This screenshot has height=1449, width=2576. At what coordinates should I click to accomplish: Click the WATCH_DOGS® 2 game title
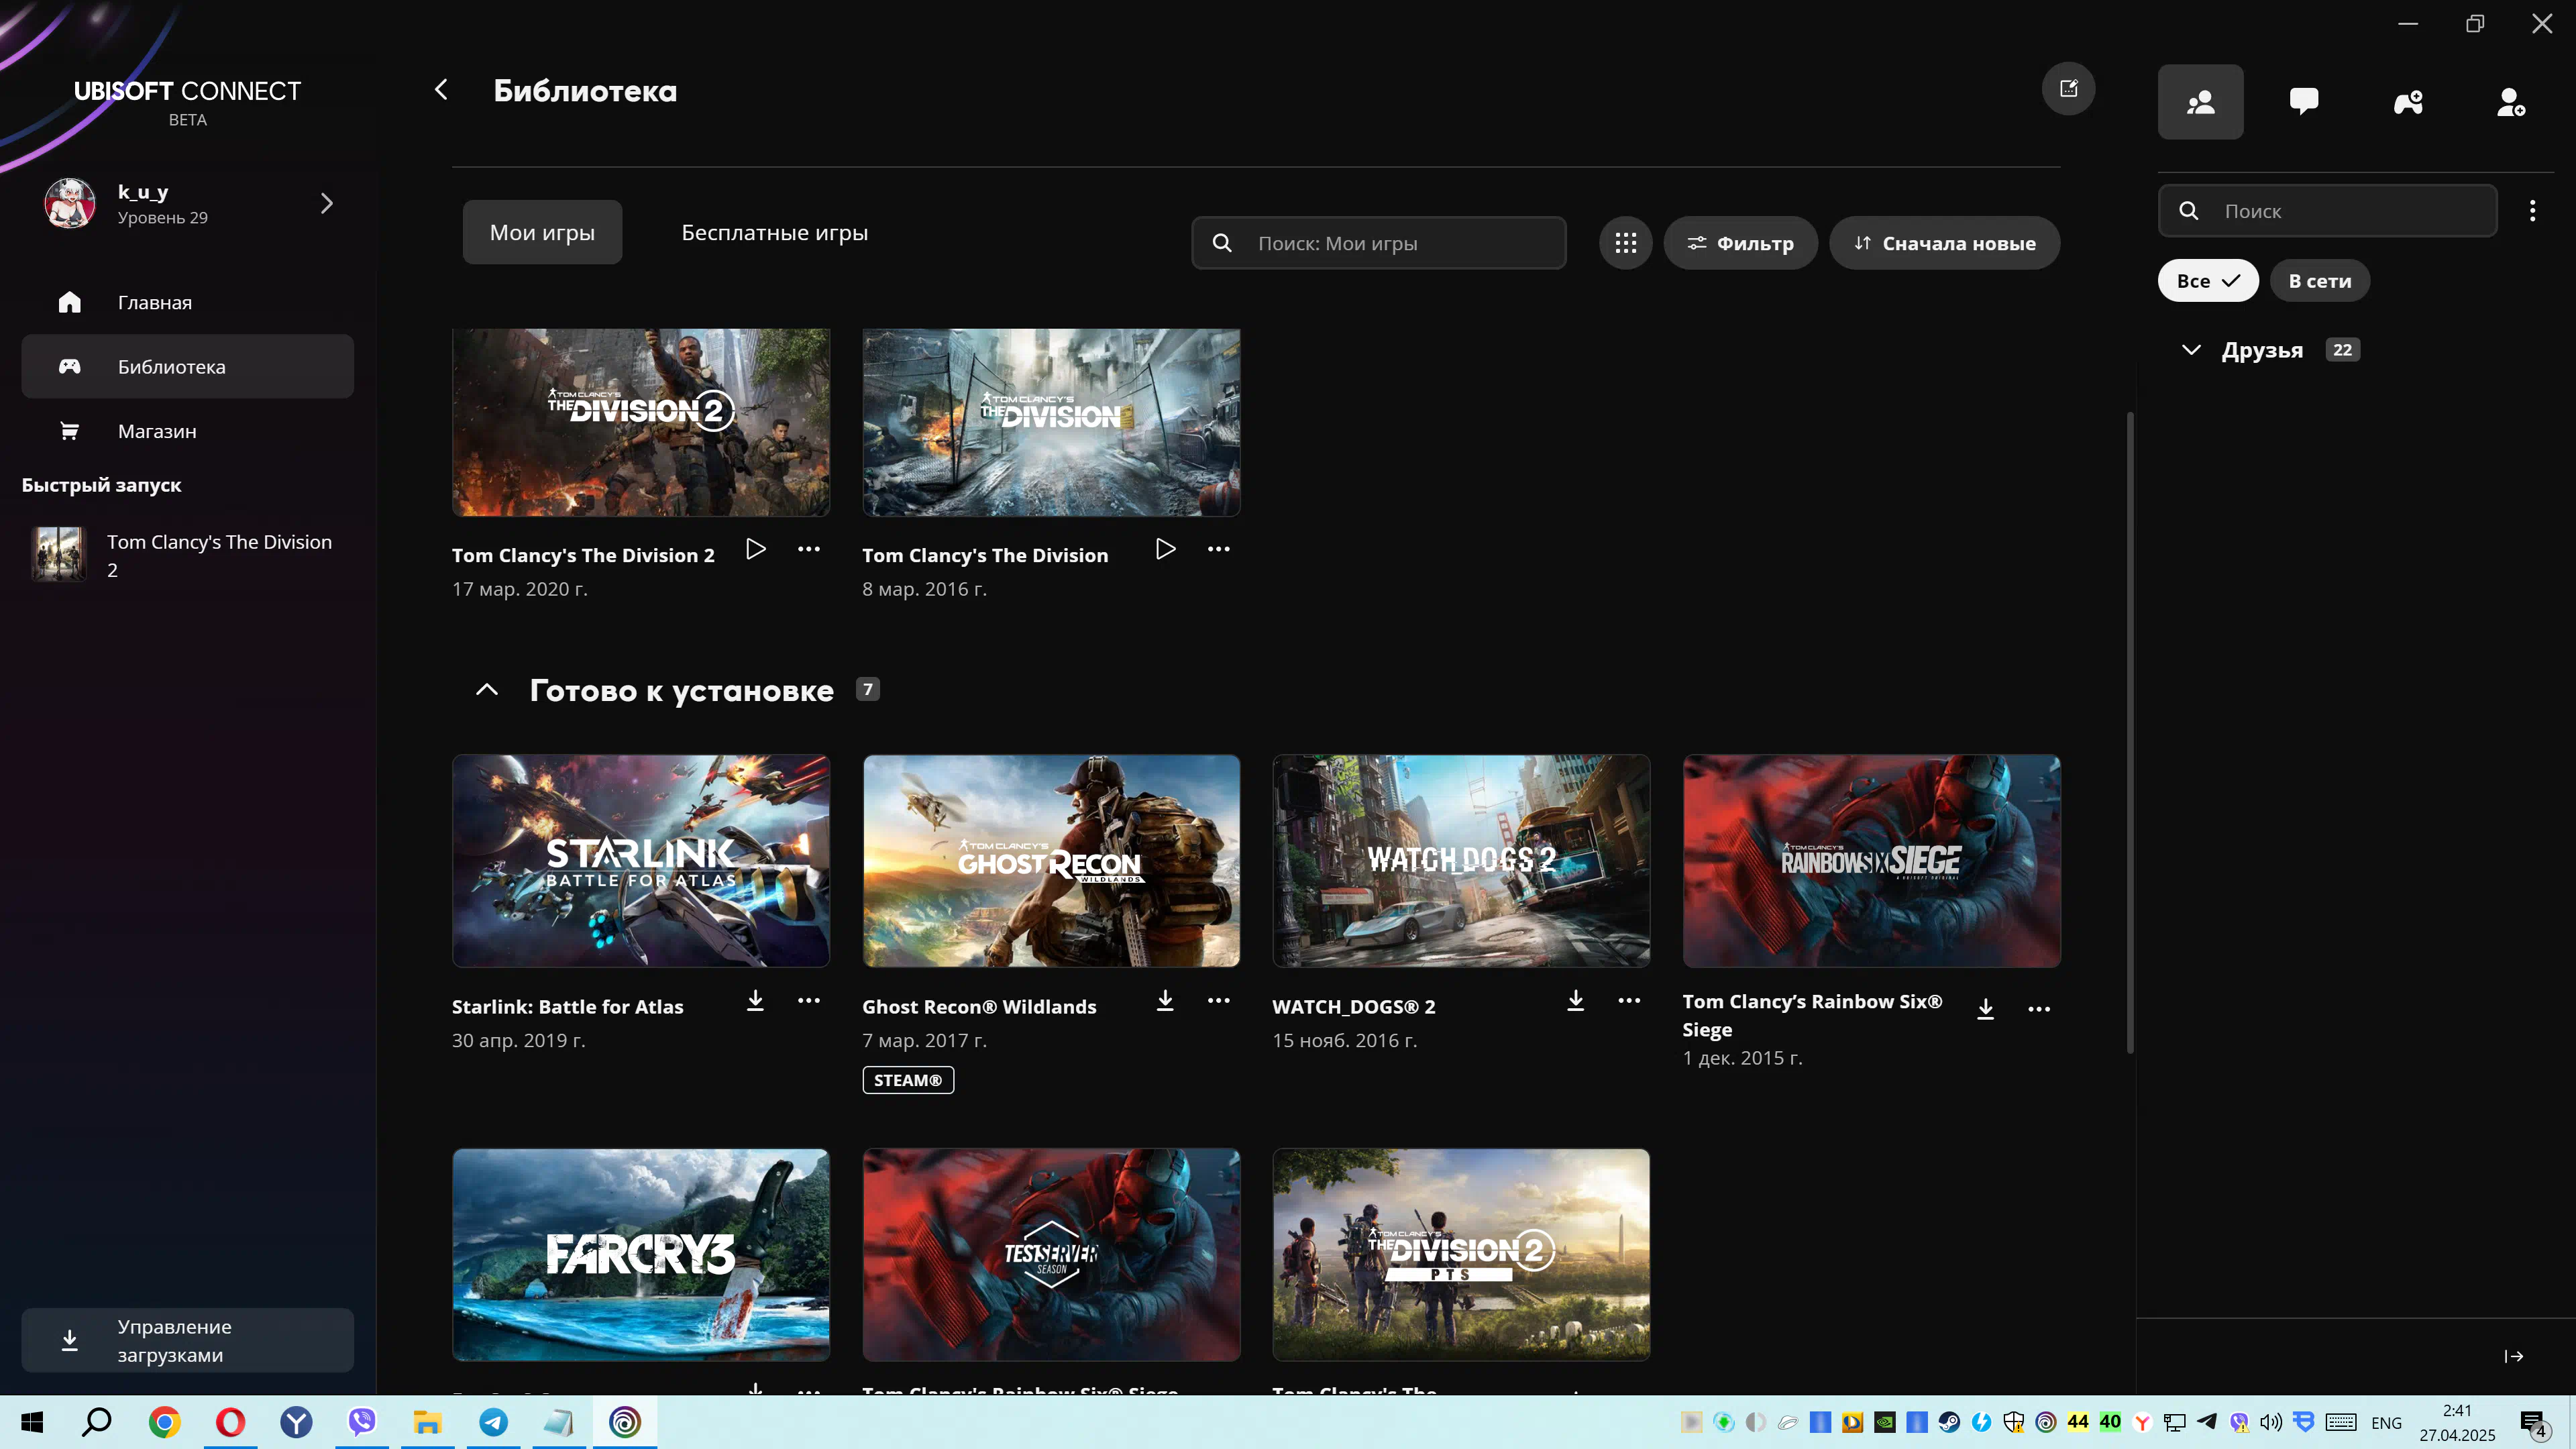pyautogui.click(x=1353, y=1007)
